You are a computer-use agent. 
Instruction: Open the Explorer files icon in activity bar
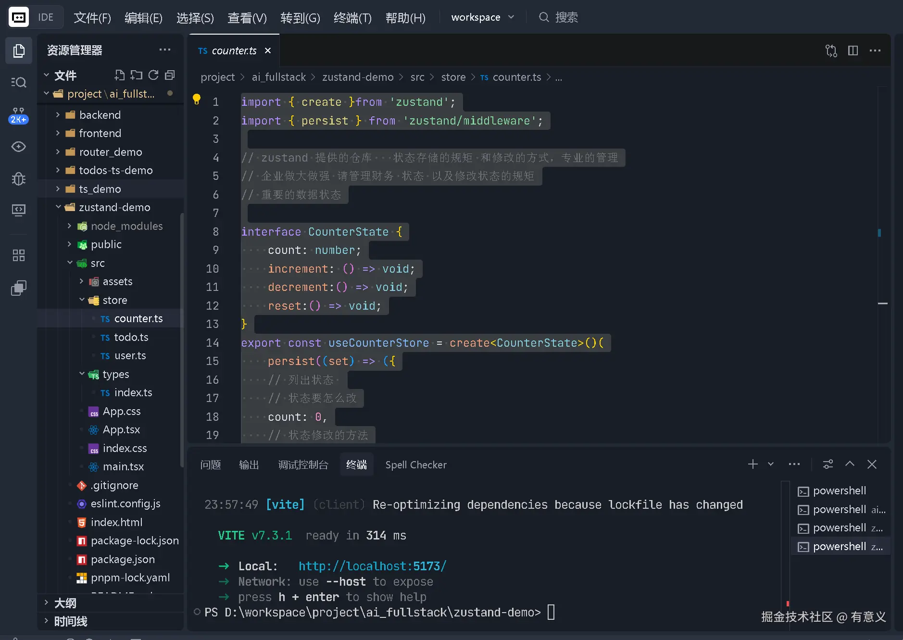19,50
